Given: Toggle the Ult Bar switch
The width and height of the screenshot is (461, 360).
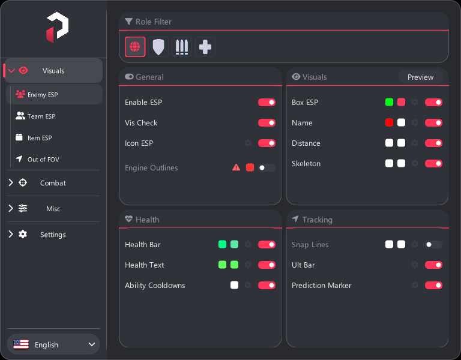Looking at the screenshot, I should point(433,265).
